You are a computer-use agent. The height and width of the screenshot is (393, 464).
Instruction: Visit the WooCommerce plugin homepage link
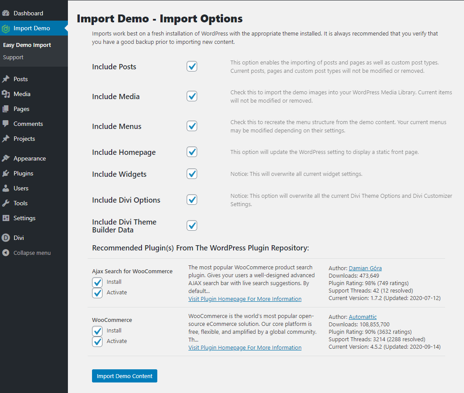pyautogui.click(x=245, y=348)
